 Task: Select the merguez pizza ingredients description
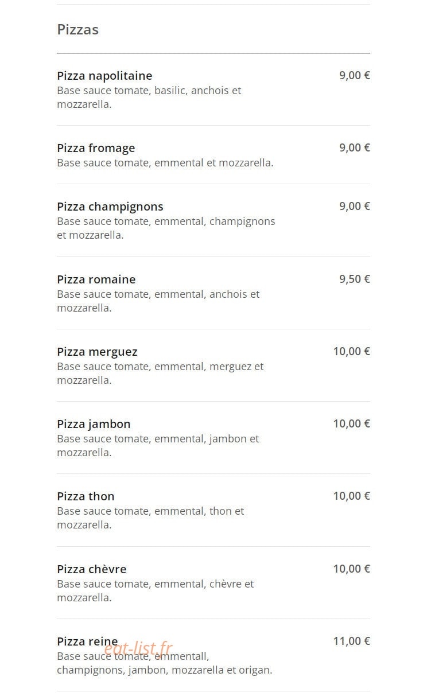click(160, 373)
